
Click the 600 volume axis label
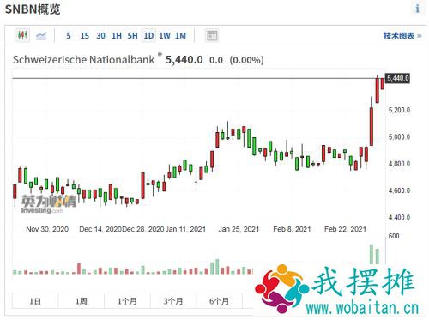point(394,236)
